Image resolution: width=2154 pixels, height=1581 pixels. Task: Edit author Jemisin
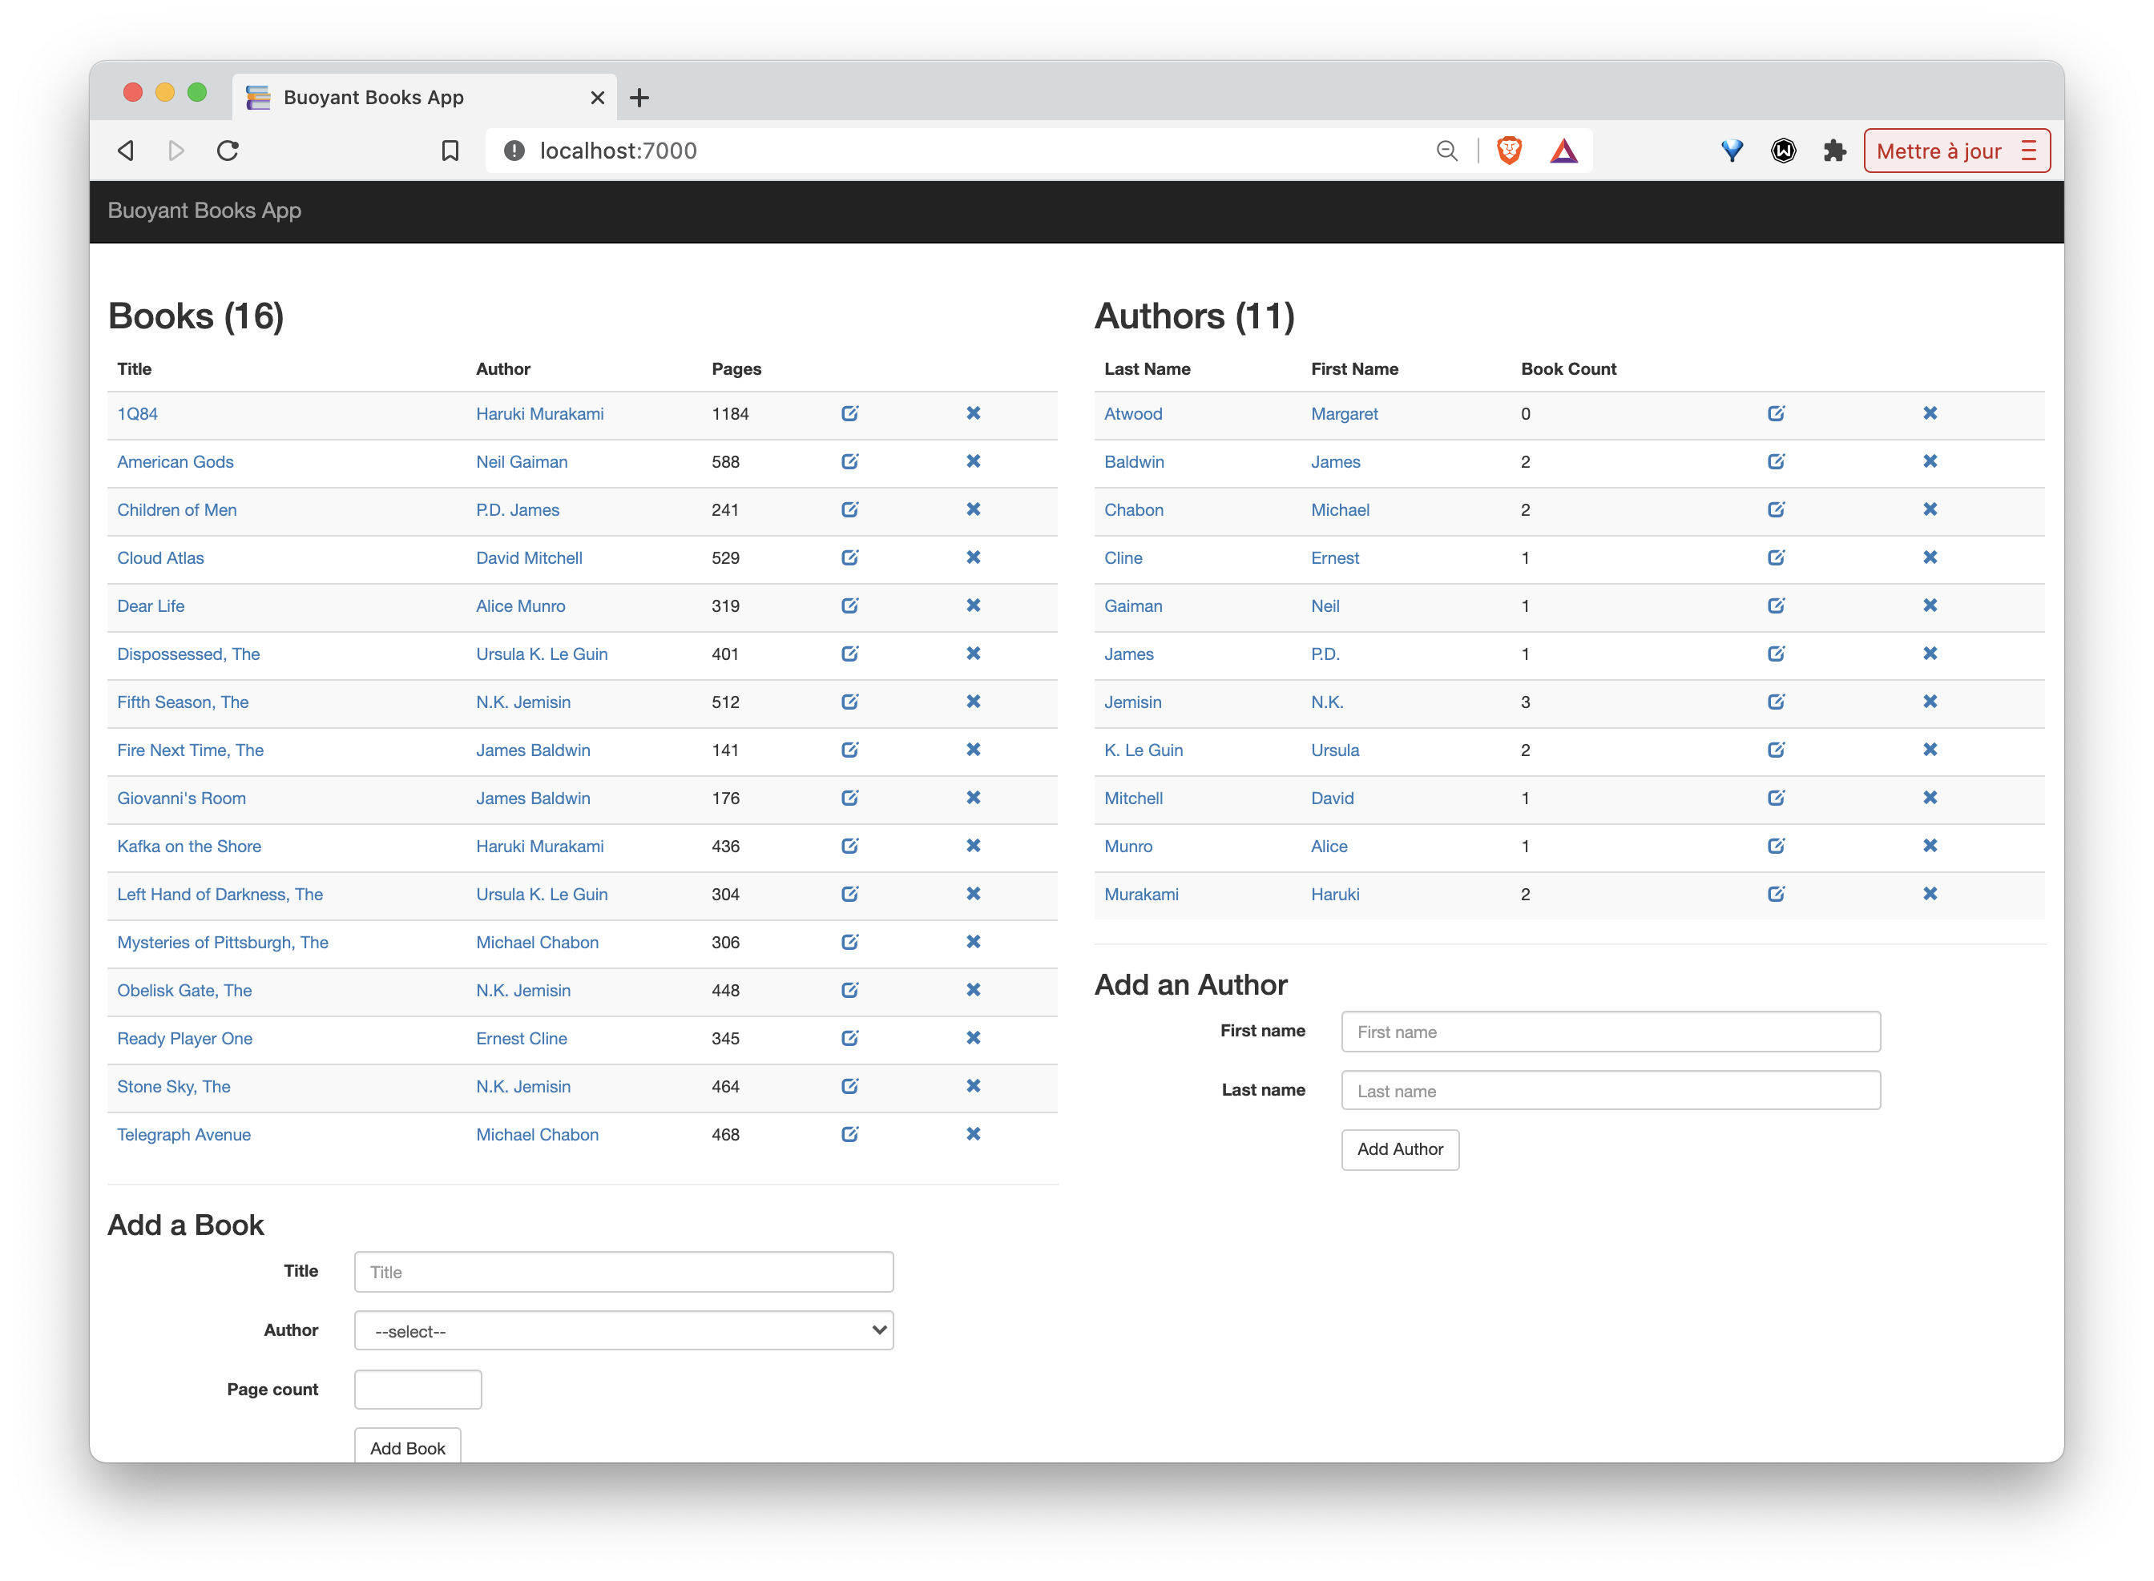click(x=1775, y=702)
